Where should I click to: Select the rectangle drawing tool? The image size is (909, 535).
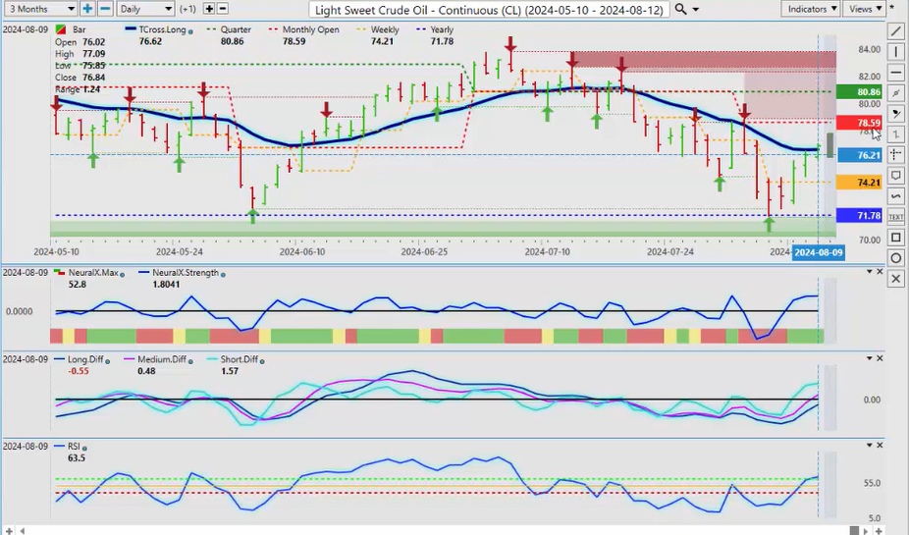point(895,238)
